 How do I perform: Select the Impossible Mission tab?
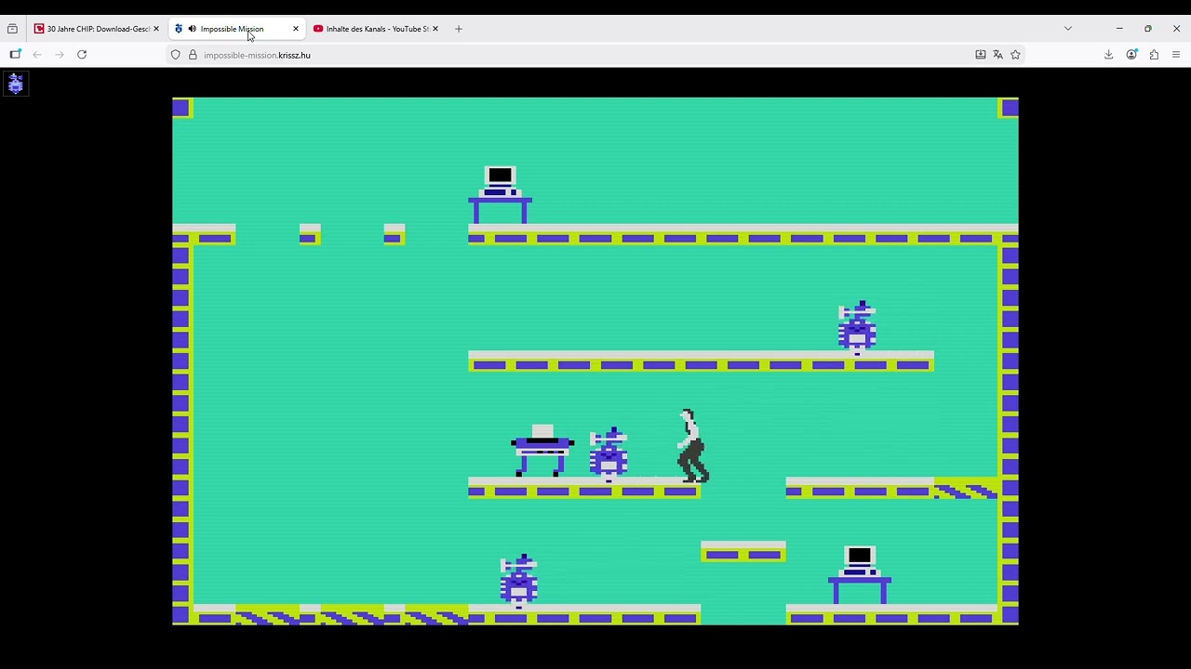[x=237, y=29]
